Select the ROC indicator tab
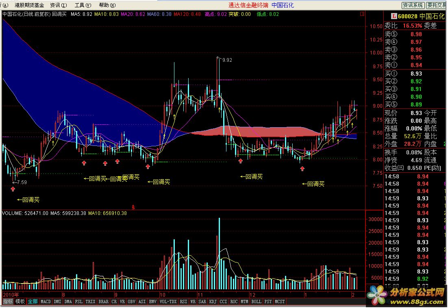Image resolution: width=448 pixels, height=308 pixels. click(234, 301)
